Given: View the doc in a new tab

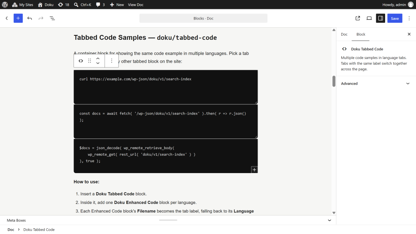Looking at the screenshot, I should click(x=357, y=18).
